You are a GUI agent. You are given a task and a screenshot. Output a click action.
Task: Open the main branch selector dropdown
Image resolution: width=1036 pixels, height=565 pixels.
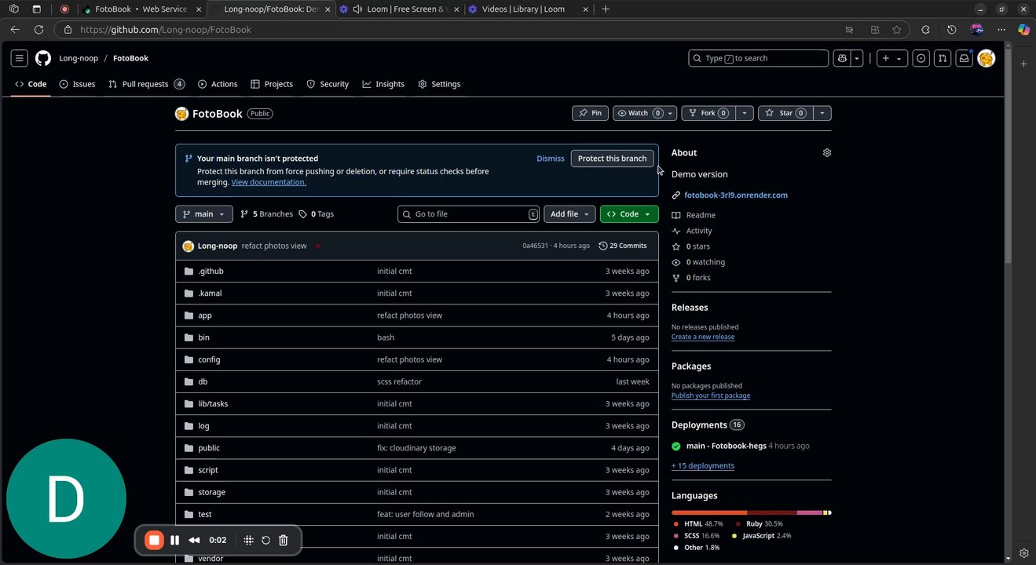tap(204, 214)
